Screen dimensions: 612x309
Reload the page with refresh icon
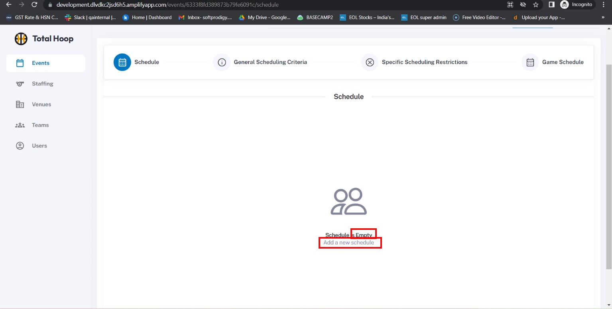pyautogui.click(x=34, y=5)
